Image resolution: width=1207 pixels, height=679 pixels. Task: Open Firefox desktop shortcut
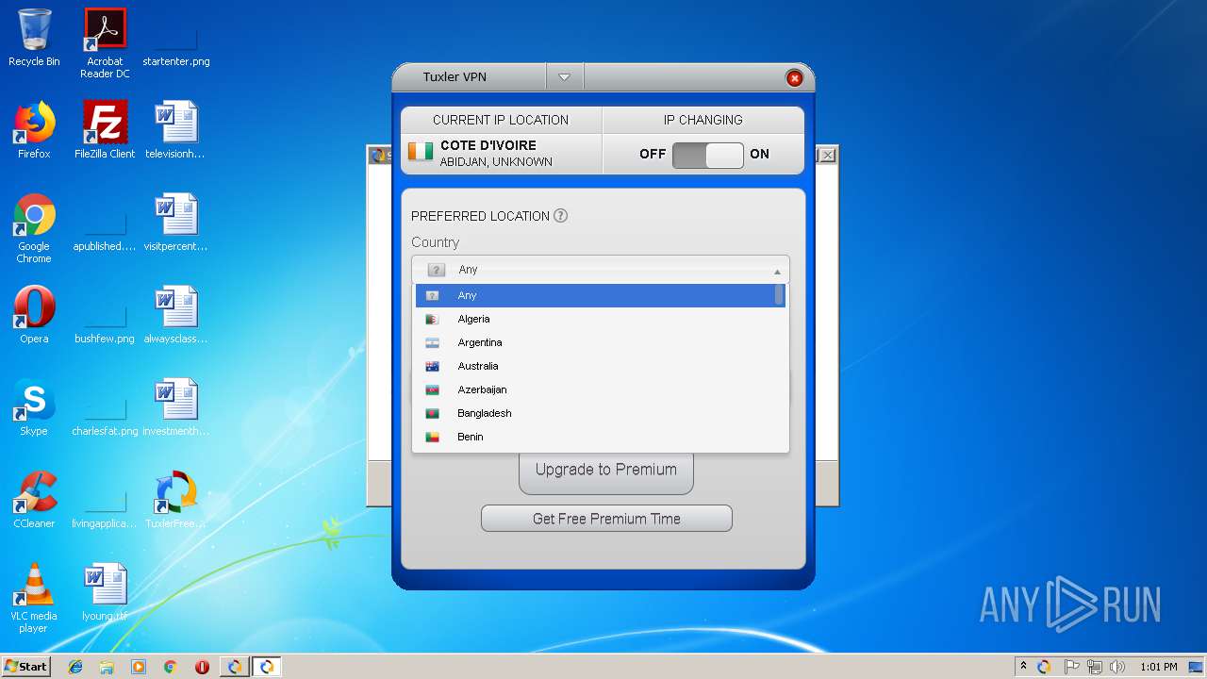click(34, 130)
